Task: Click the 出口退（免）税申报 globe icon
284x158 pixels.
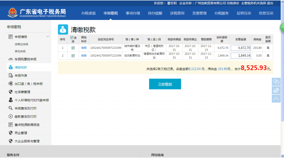Action: (x=11, y=84)
